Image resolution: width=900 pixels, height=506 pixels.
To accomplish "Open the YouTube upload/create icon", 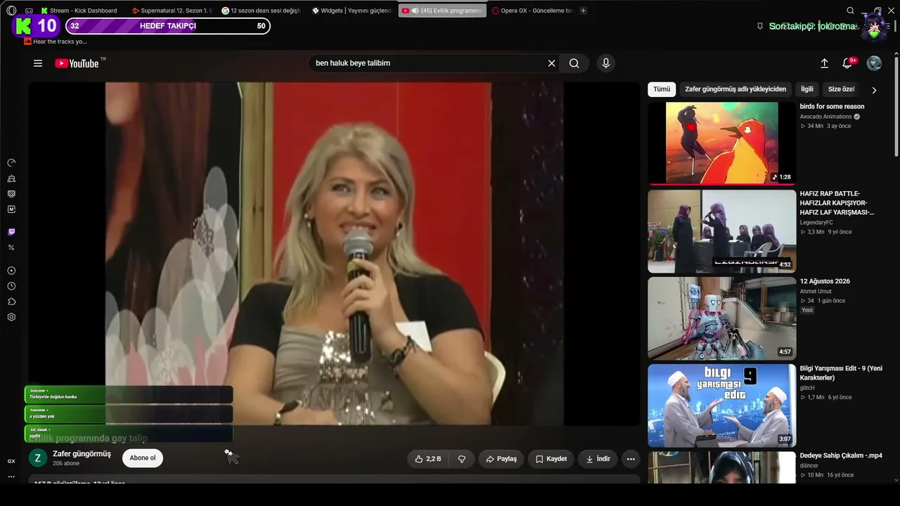I will (x=824, y=63).
